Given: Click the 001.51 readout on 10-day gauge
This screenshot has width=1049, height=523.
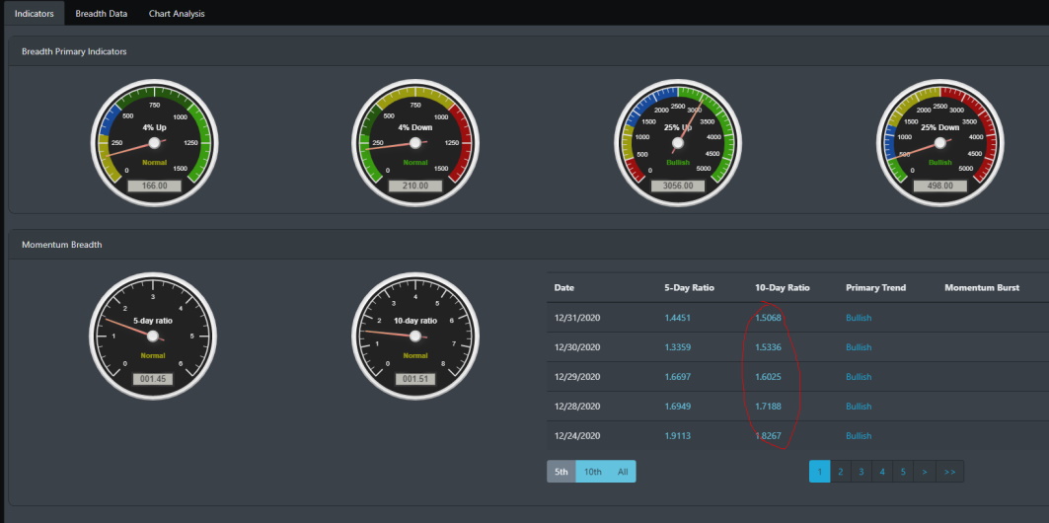Looking at the screenshot, I should click(414, 379).
